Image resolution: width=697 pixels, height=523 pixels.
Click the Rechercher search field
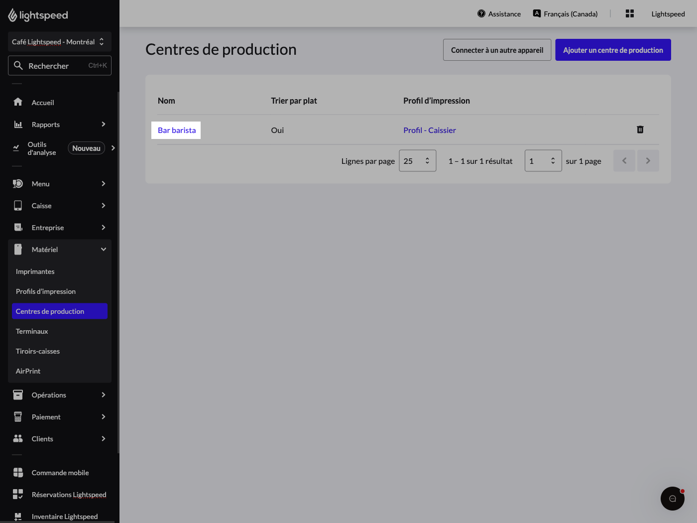click(60, 65)
